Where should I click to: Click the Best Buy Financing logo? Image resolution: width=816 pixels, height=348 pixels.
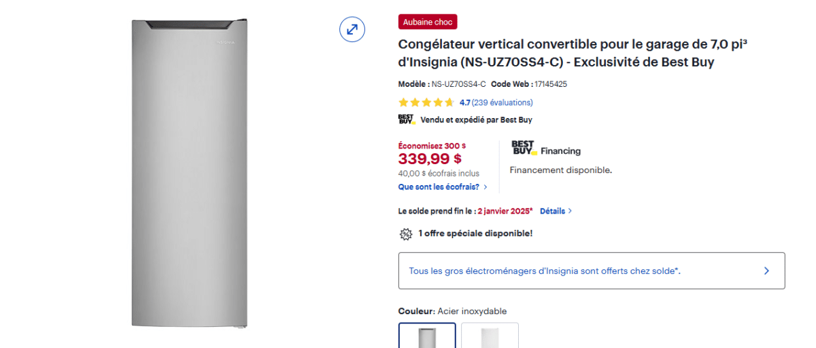pyautogui.click(x=523, y=148)
